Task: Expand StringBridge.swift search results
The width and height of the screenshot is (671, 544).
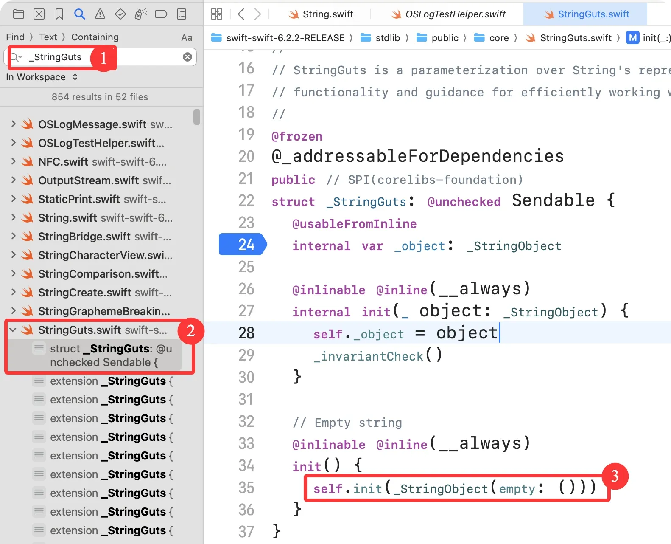Action: [x=13, y=236]
